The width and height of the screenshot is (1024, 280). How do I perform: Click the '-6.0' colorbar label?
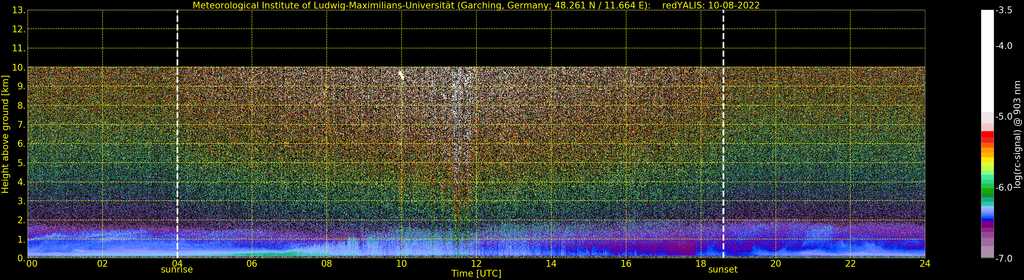(1004, 188)
